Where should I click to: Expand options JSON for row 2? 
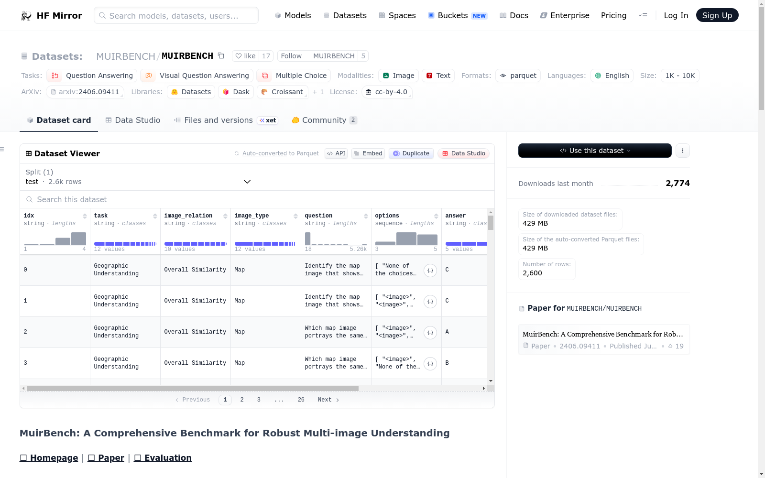pos(430,333)
